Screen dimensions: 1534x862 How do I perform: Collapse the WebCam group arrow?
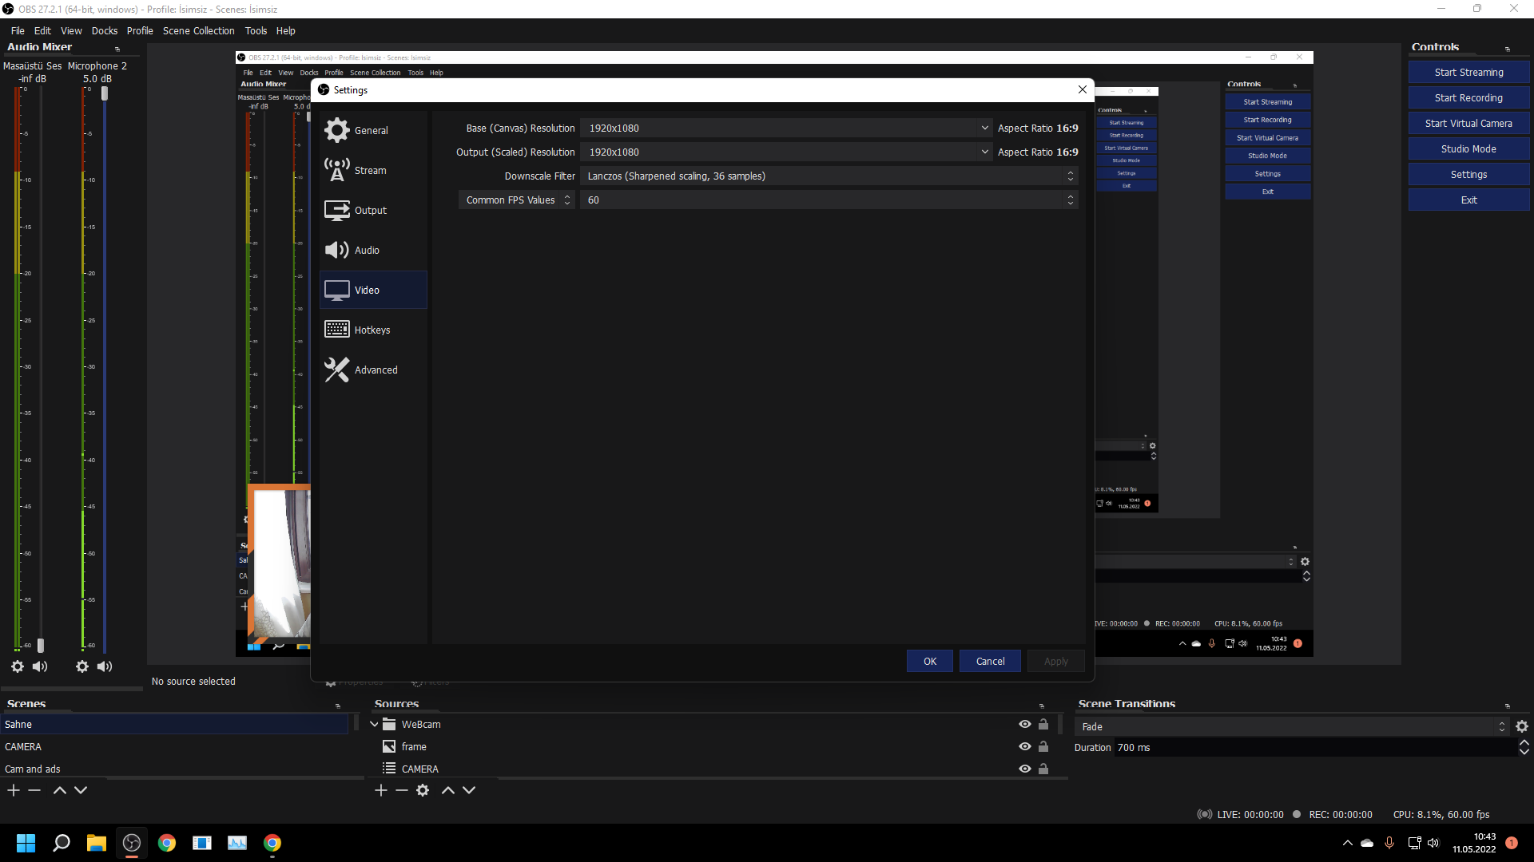coord(374,724)
